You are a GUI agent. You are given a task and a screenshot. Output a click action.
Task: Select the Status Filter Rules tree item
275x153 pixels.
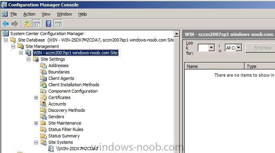(66, 129)
